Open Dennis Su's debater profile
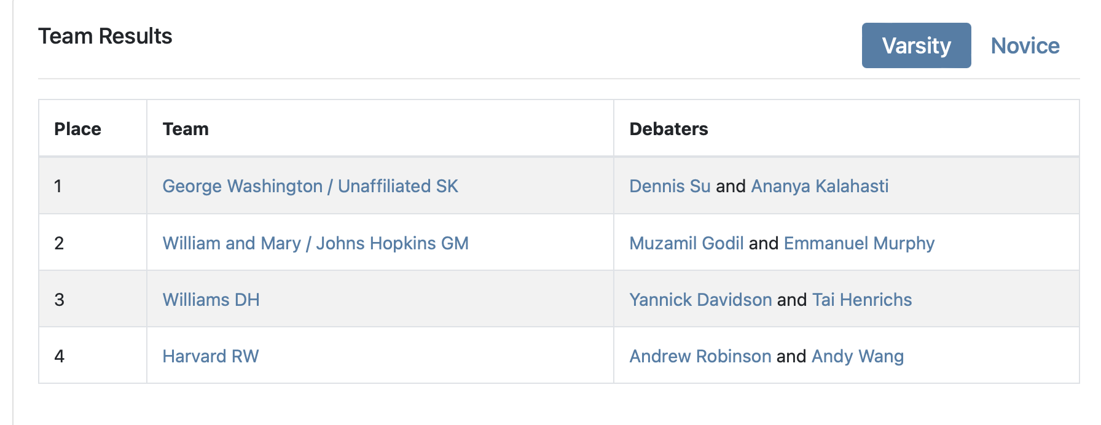This screenshot has height=425, width=1101. pos(670,186)
